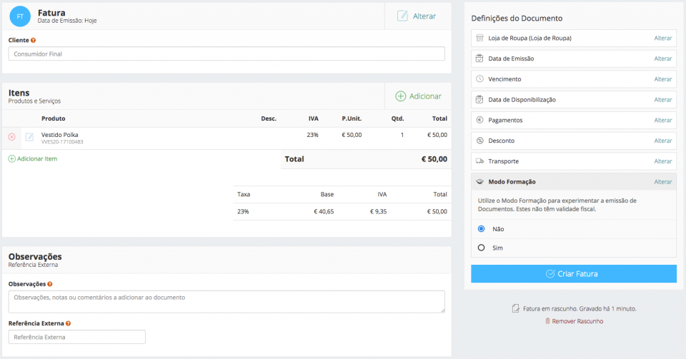Select the Não radio option for Modo Formação
Image resolution: width=686 pixels, height=359 pixels.
tap(481, 229)
